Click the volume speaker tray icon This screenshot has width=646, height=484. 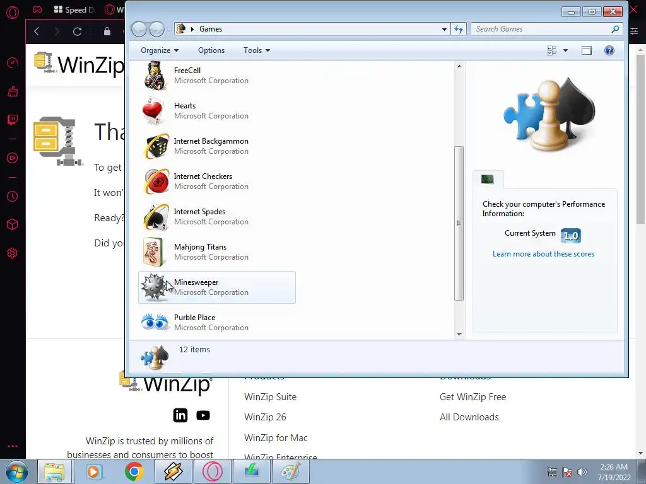pyautogui.click(x=582, y=472)
